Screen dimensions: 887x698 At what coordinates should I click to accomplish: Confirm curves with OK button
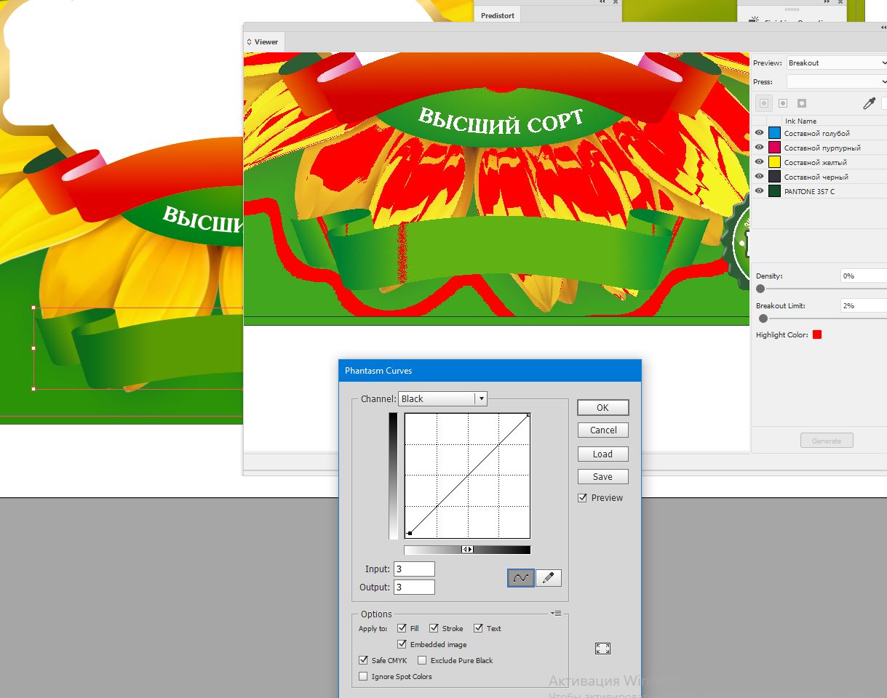point(602,408)
